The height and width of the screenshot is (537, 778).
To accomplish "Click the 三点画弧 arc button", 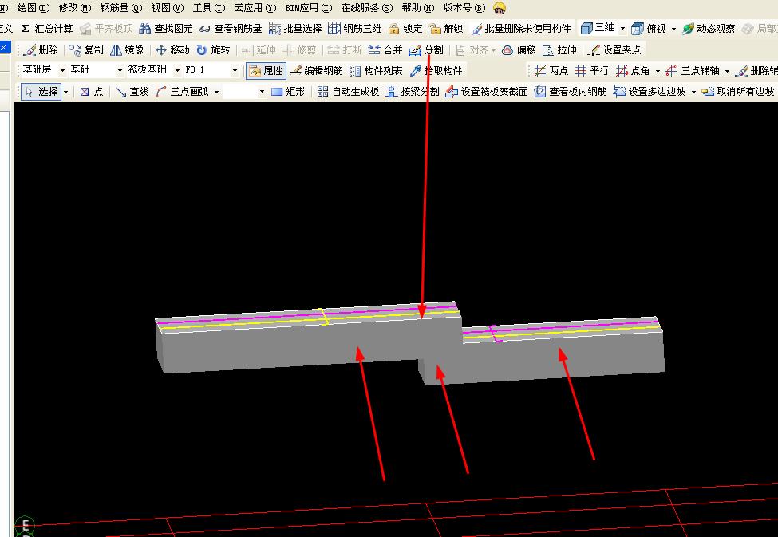I will [x=182, y=92].
